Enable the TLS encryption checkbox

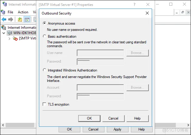pos(45,104)
